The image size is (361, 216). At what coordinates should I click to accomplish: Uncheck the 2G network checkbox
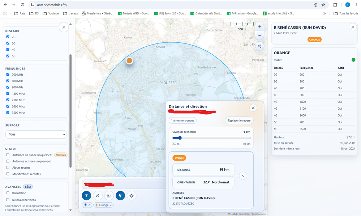coord(8,37)
